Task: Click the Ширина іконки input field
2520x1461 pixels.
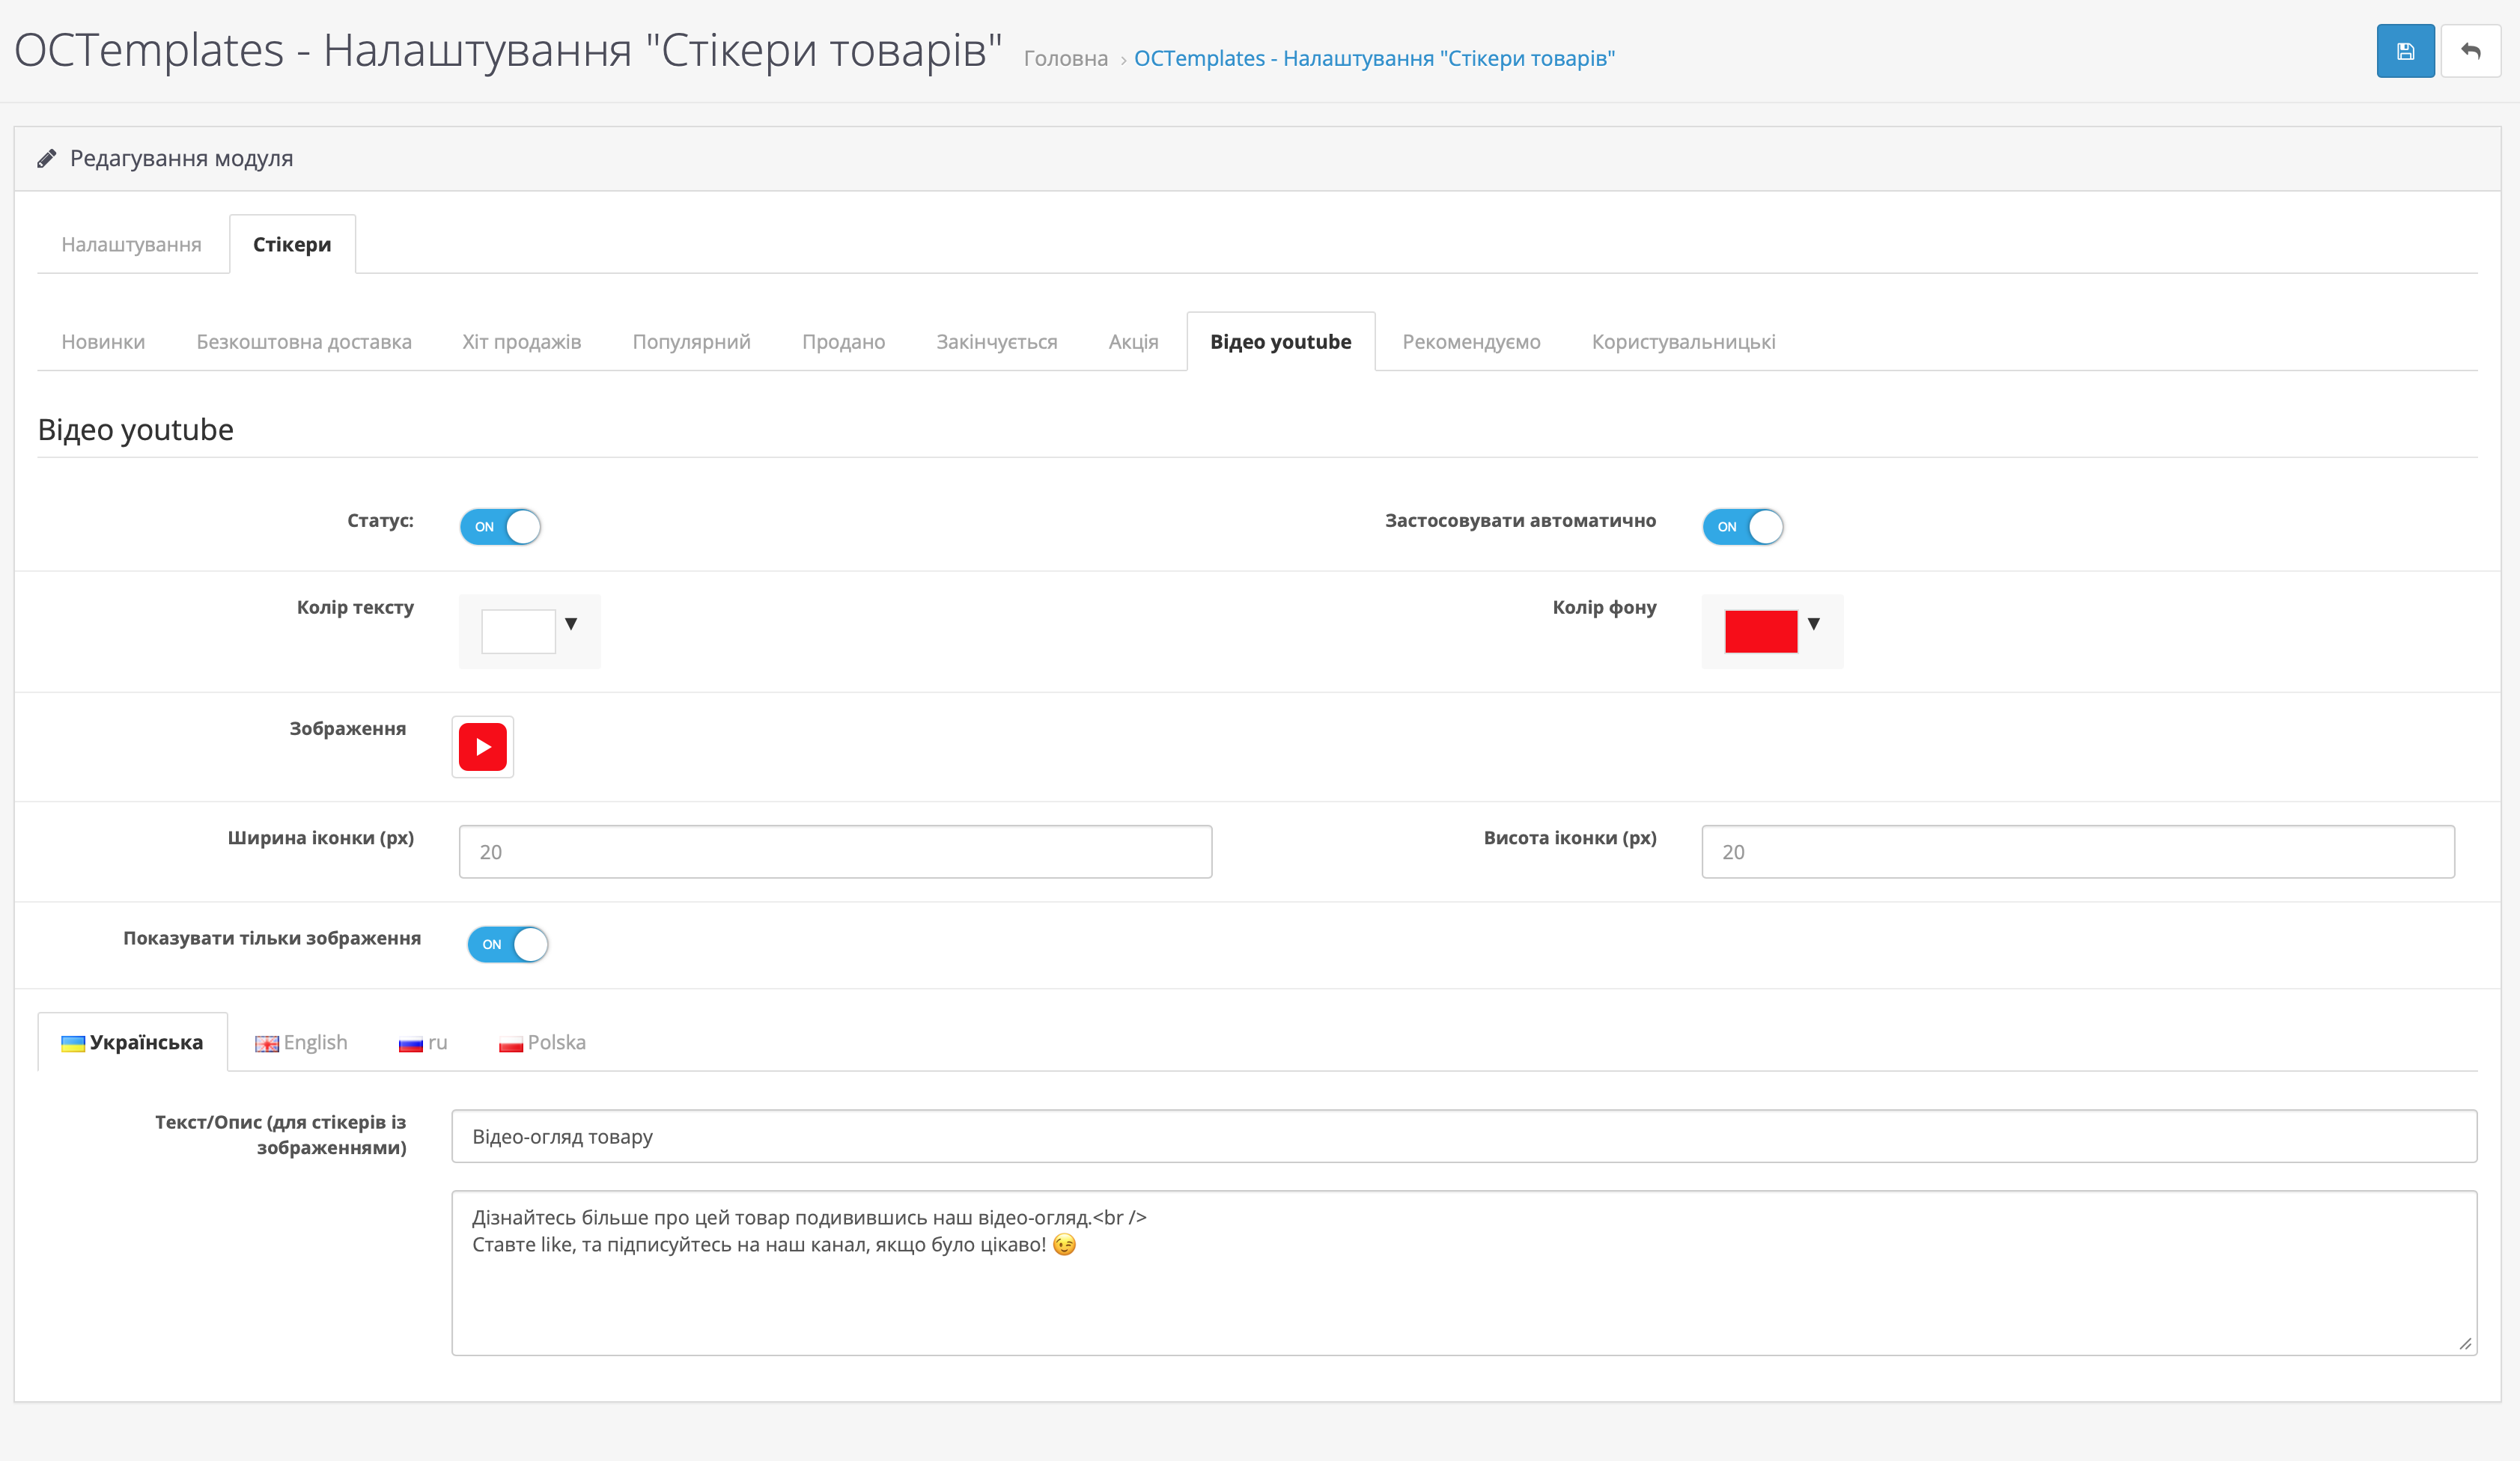Action: click(835, 852)
